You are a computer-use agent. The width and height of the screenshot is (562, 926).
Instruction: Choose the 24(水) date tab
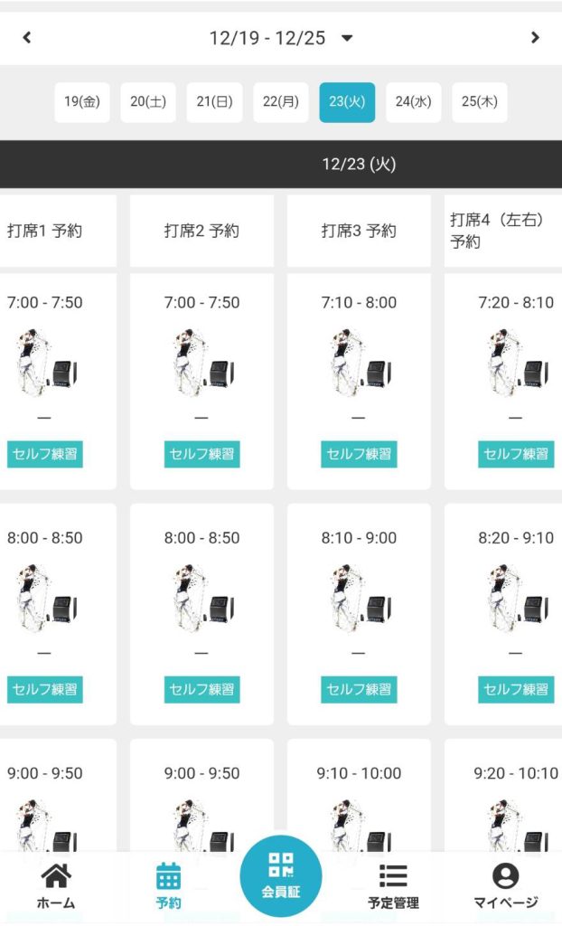(414, 102)
